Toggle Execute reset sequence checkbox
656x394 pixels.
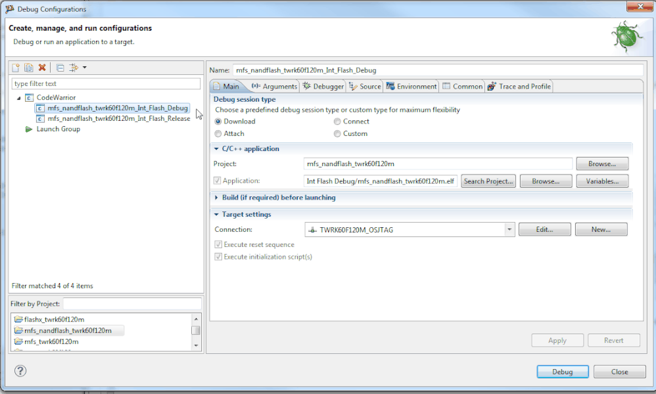coord(218,244)
